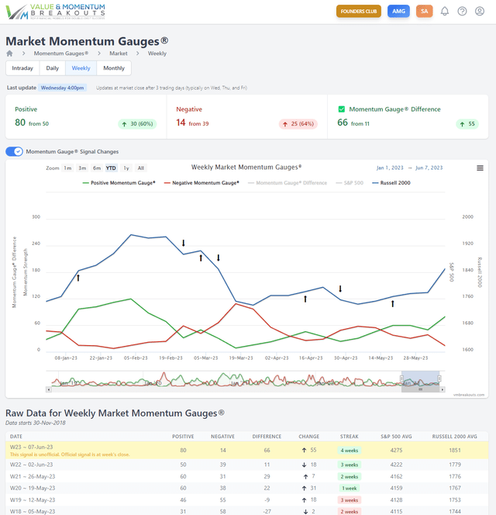This screenshot has height=515, width=496.
Task: Click the orange SA badge
Action: (x=424, y=12)
